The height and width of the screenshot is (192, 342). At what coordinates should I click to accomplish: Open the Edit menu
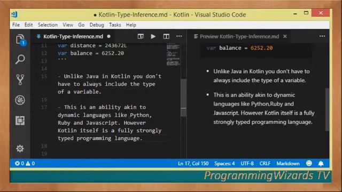28,25
